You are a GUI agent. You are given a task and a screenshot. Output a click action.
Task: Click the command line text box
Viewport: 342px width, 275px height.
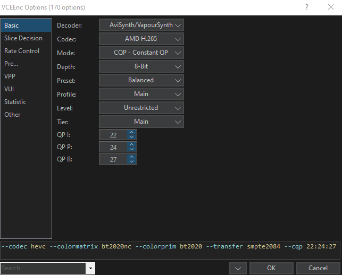coord(170,251)
